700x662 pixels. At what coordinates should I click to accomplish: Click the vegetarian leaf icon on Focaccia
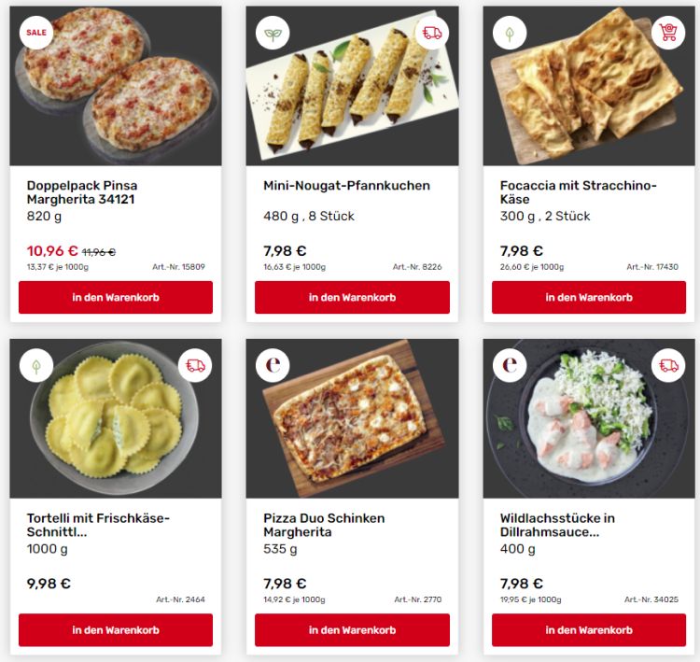point(510,33)
